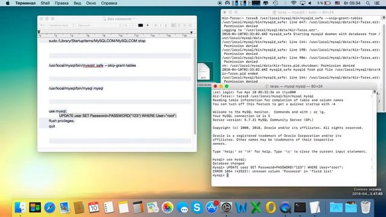Click the battery indicator showing 5%
Viewport: 386px width, 217px height.
pos(324,3)
